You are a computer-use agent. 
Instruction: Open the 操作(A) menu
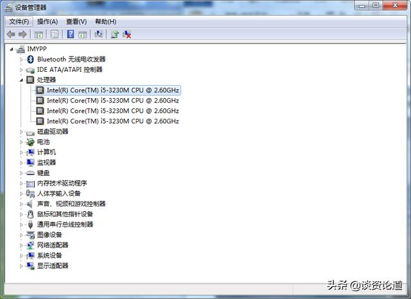48,21
